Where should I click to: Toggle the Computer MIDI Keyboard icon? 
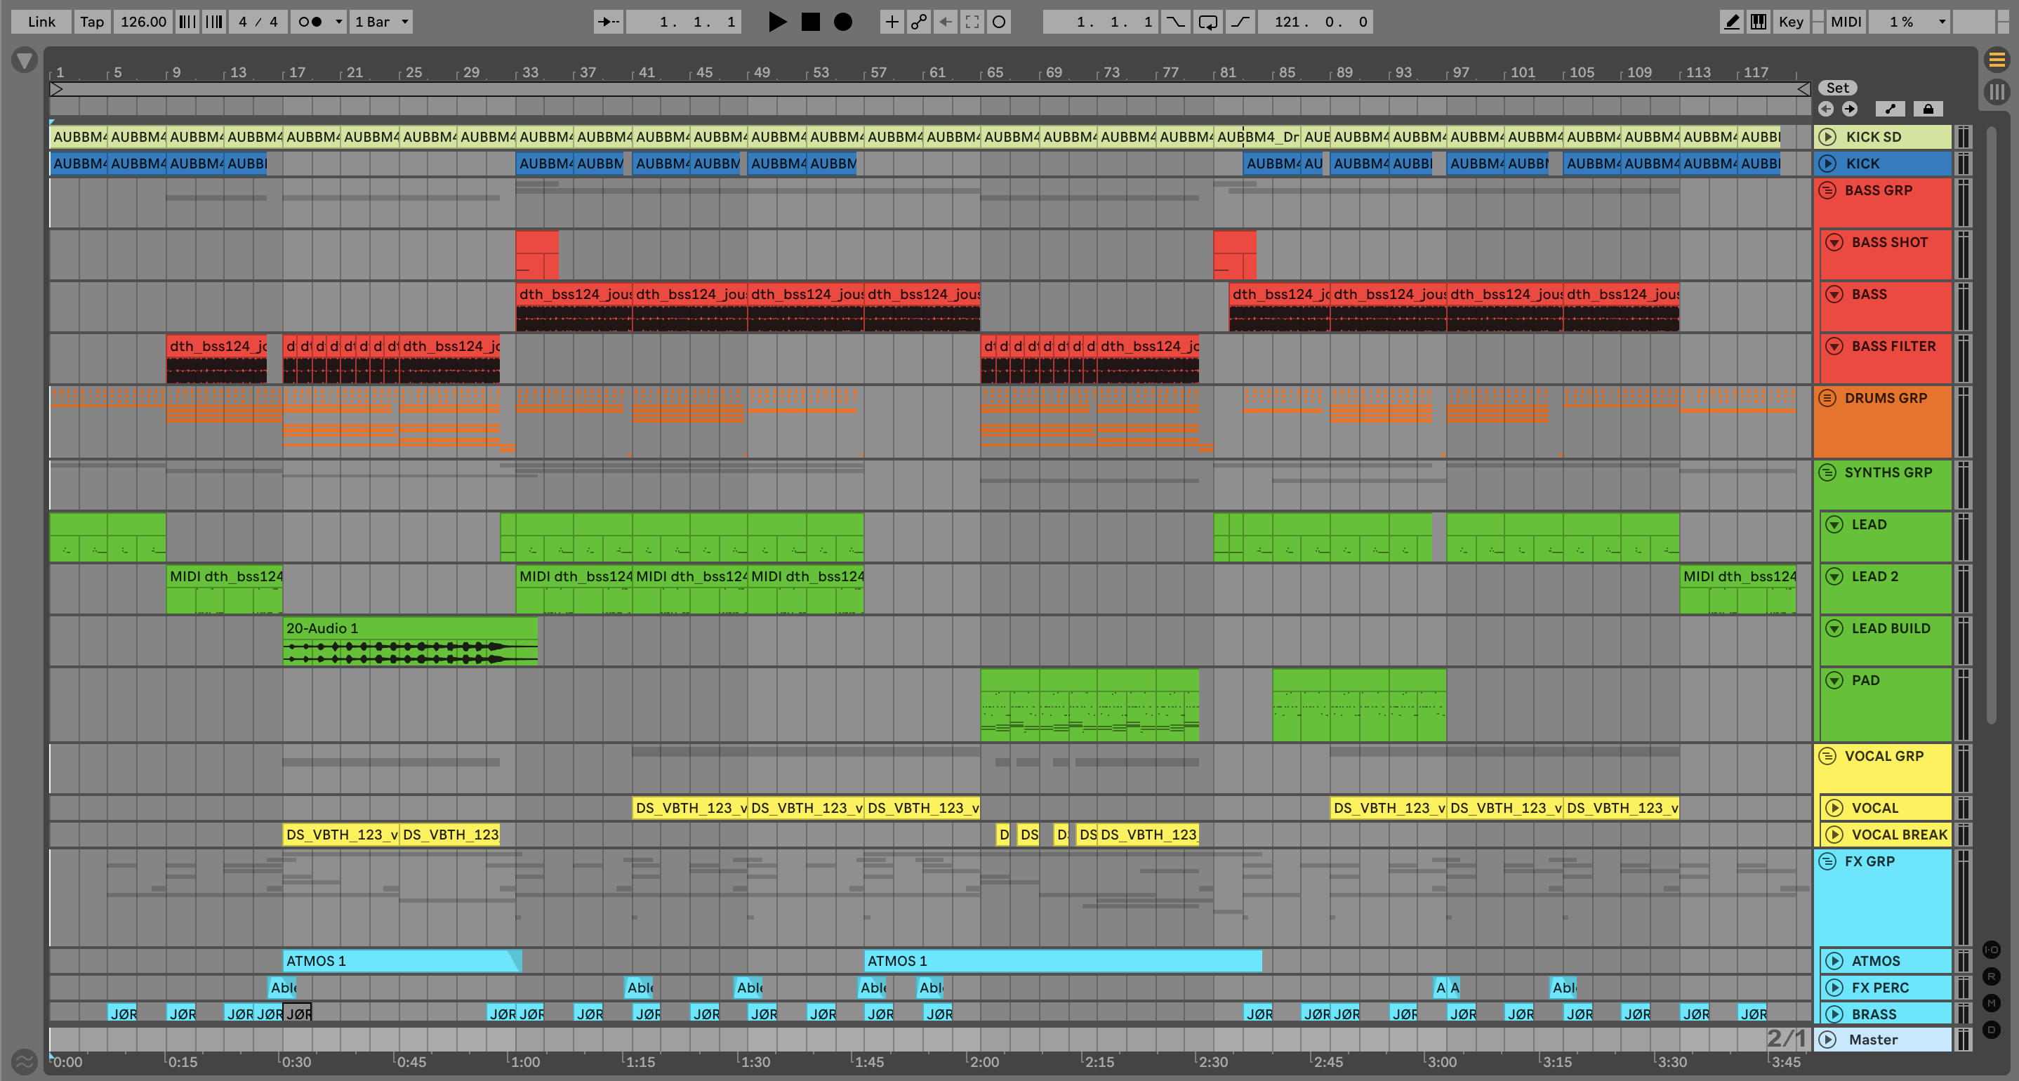[1759, 22]
